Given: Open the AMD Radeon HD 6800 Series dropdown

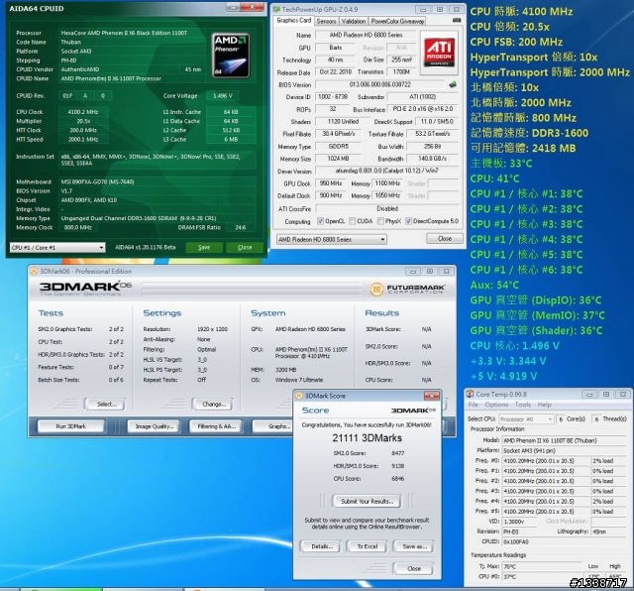Looking at the screenshot, I should click(331, 239).
